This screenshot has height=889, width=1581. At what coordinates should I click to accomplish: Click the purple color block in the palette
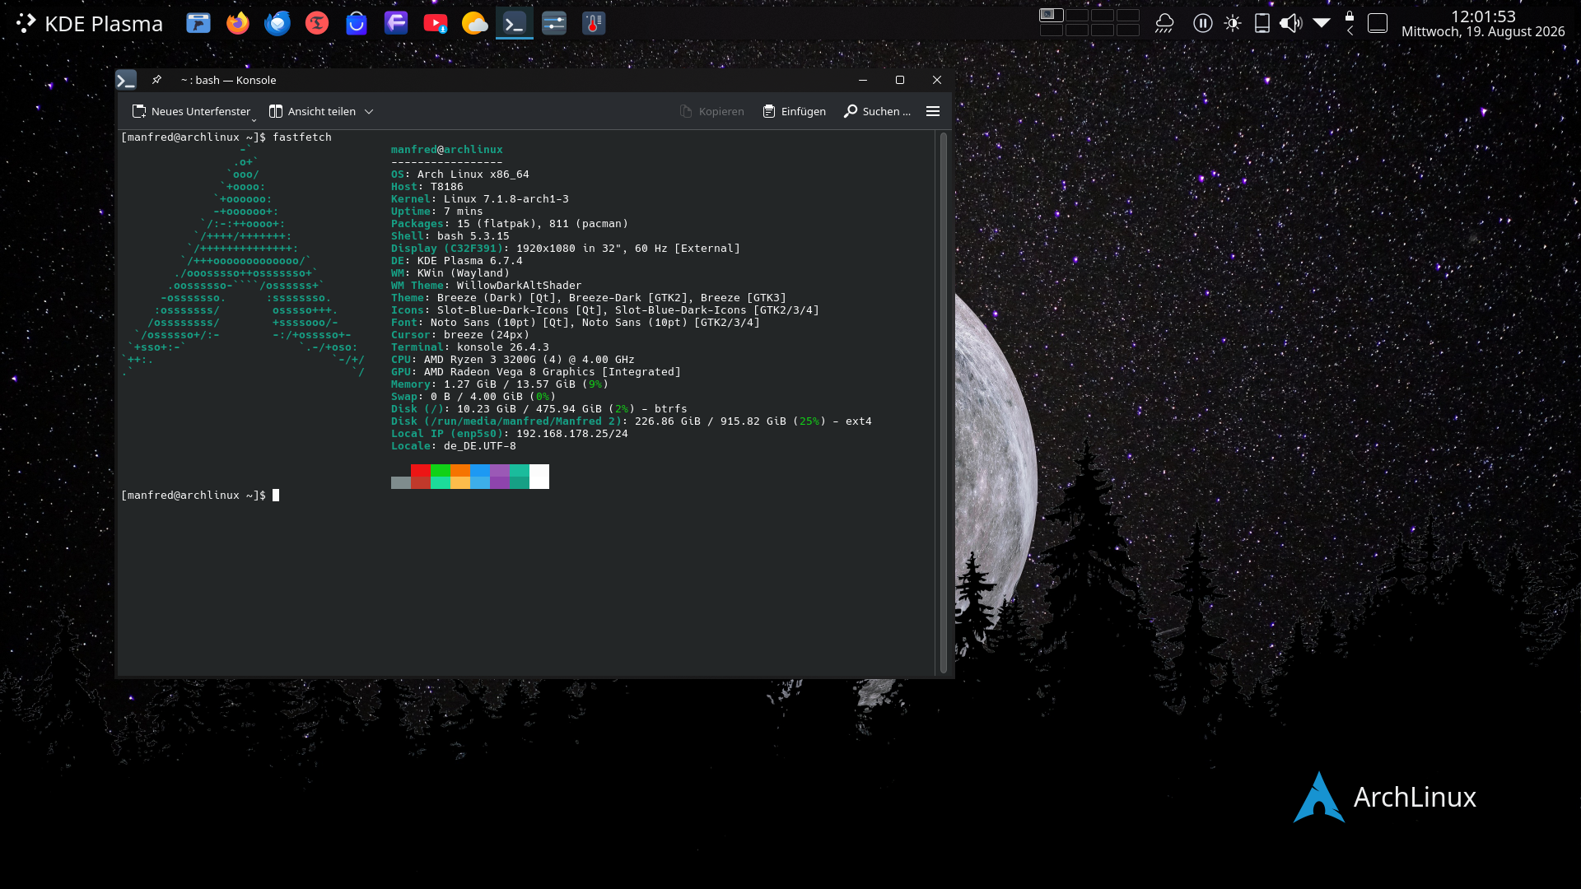point(500,476)
